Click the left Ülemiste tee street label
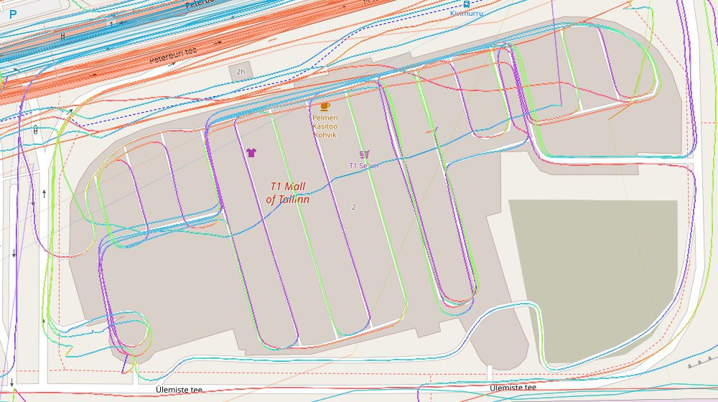This screenshot has height=402, width=718. tap(179, 390)
